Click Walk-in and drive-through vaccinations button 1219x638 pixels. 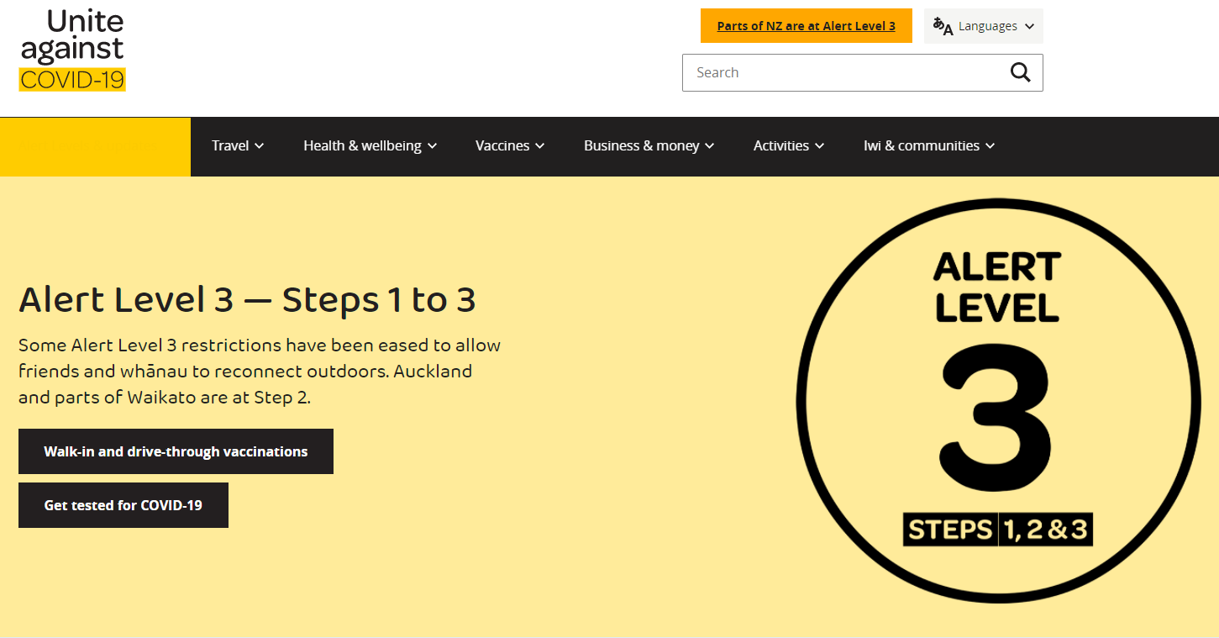[176, 451]
